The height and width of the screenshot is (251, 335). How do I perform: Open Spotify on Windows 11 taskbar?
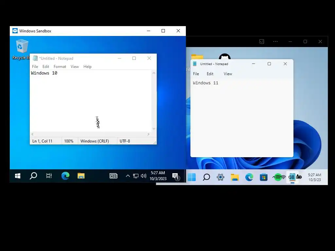pyautogui.click(x=277, y=177)
